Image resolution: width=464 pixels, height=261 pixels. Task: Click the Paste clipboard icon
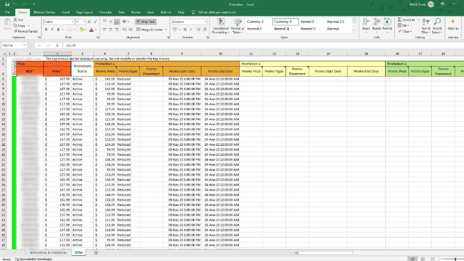tap(7, 23)
